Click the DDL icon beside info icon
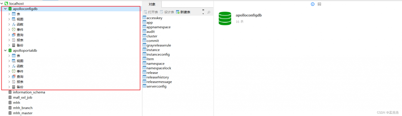 click(x=320, y=4)
